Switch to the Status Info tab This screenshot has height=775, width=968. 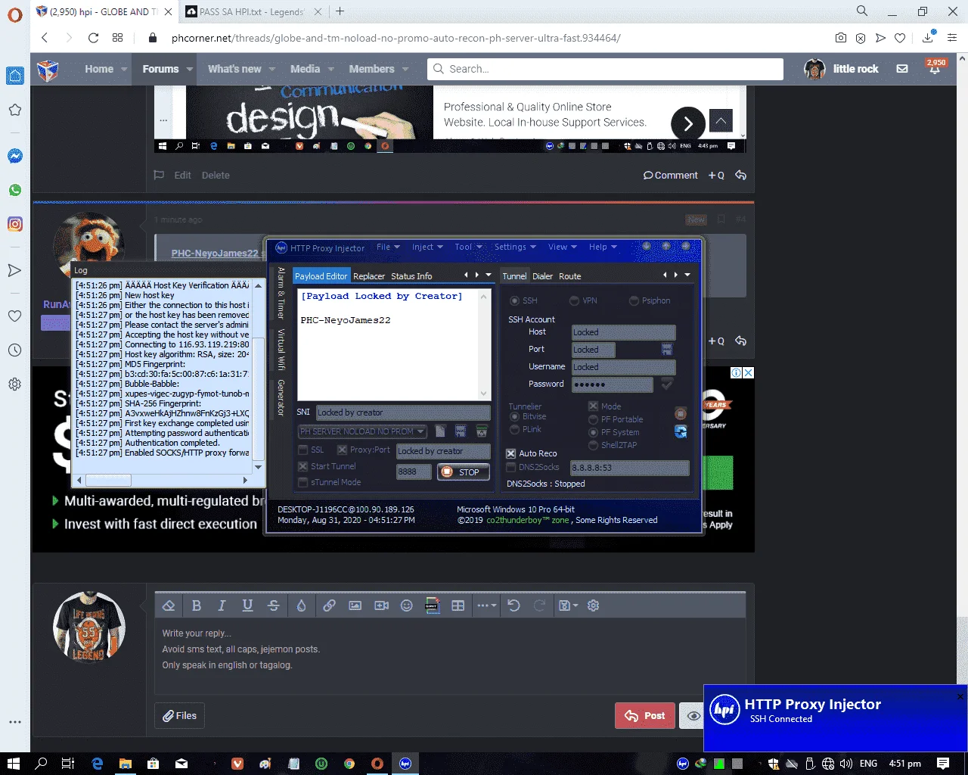pos(411,276)
